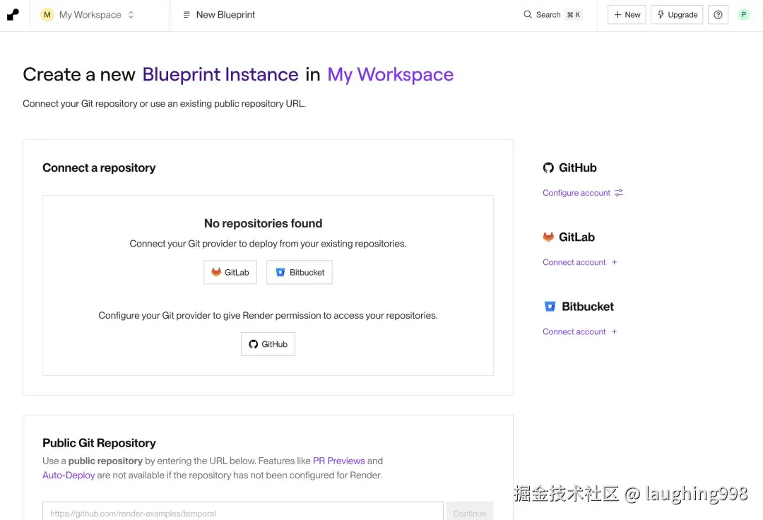Click the workspace avatar letter M
Image resolution: width=763 pixels, height=520 pixels.
(x=47, y=15)
